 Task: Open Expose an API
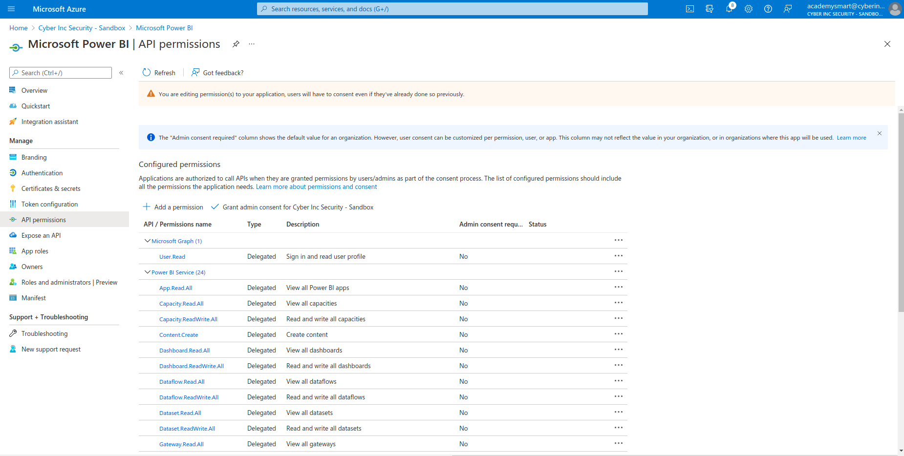click(41, 235)
